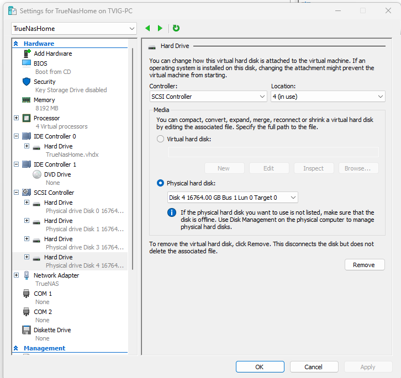
Task: Open the physical disk dropdown listing Disk 4
Action: click(233, 198)
